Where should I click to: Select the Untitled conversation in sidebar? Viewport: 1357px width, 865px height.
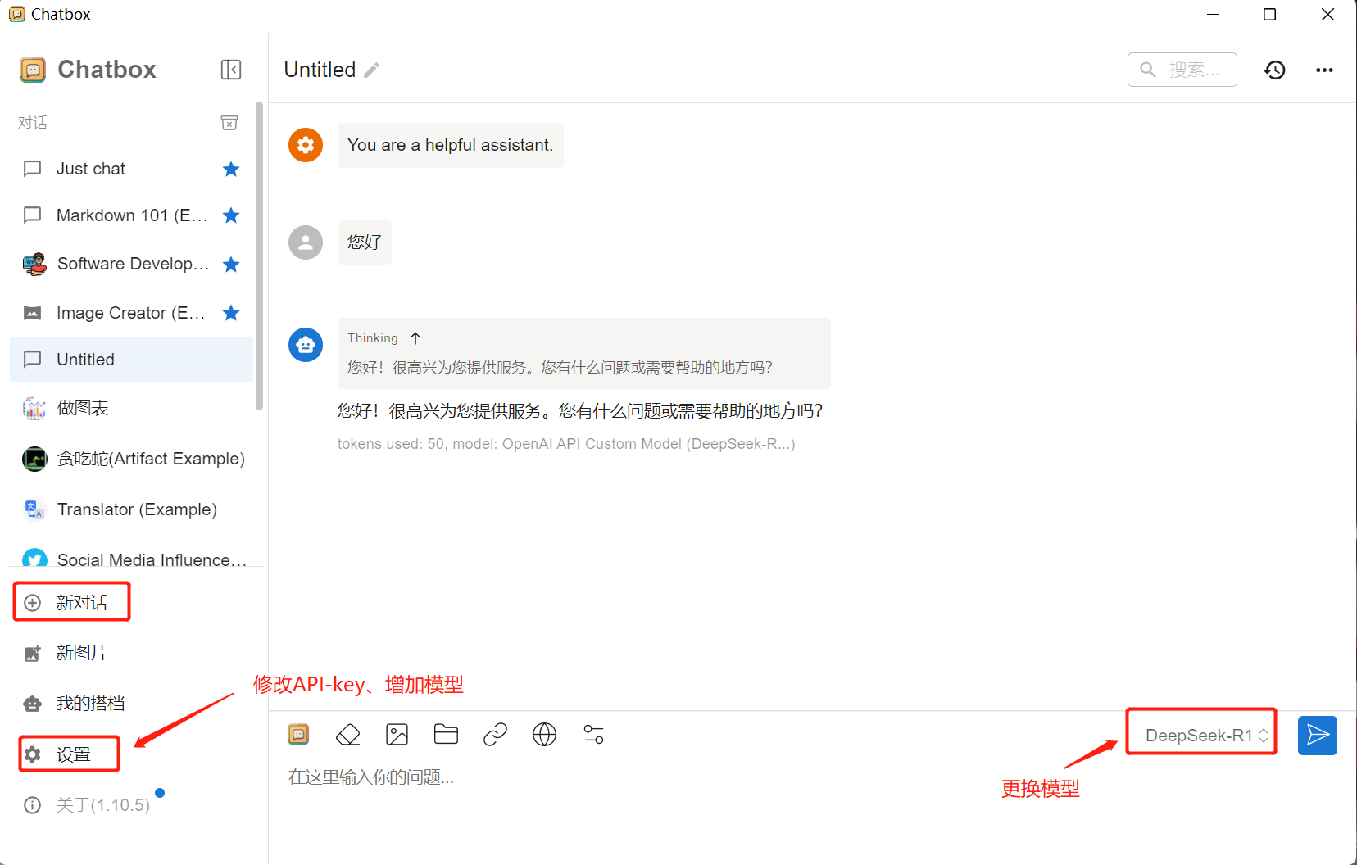tap(131, 360)
